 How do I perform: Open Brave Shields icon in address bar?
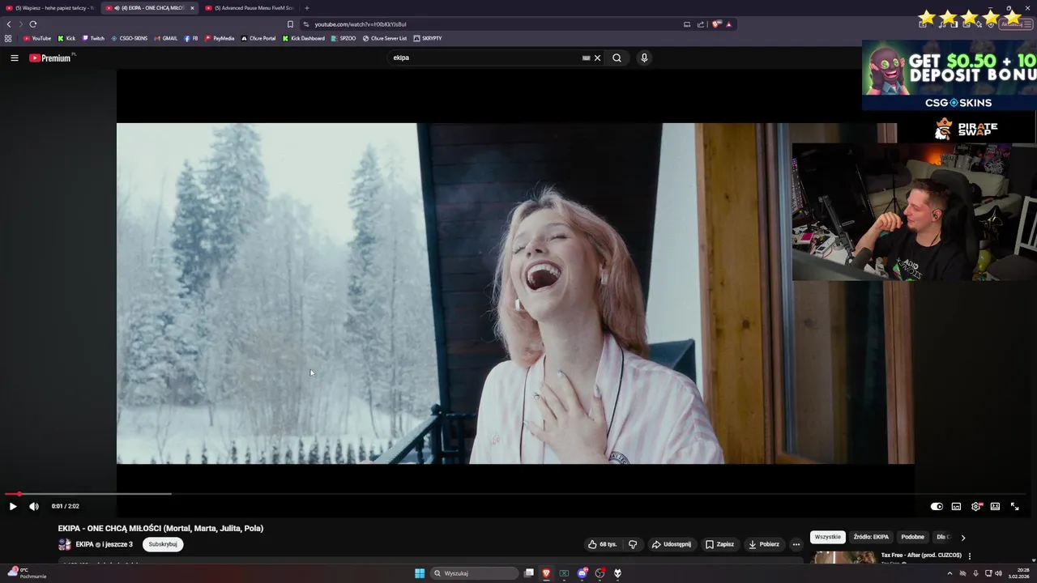(716, 24)
